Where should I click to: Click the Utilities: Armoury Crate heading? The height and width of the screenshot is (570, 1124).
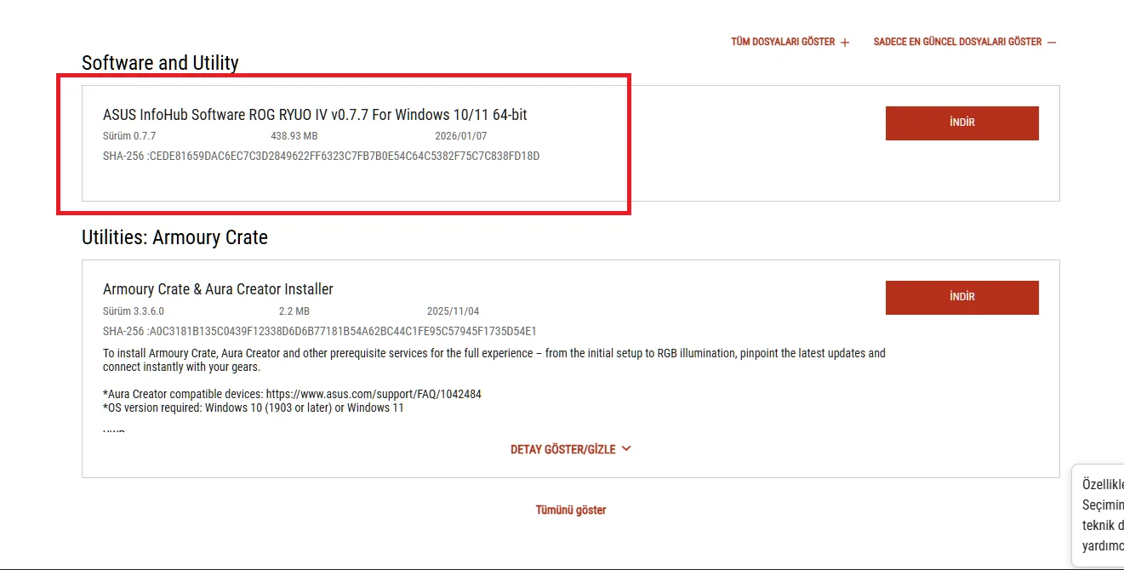[x=174, y=237]
